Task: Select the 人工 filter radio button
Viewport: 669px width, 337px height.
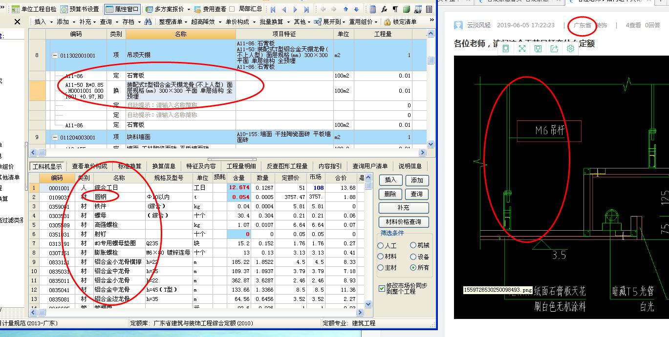Action: click(381, 246)
